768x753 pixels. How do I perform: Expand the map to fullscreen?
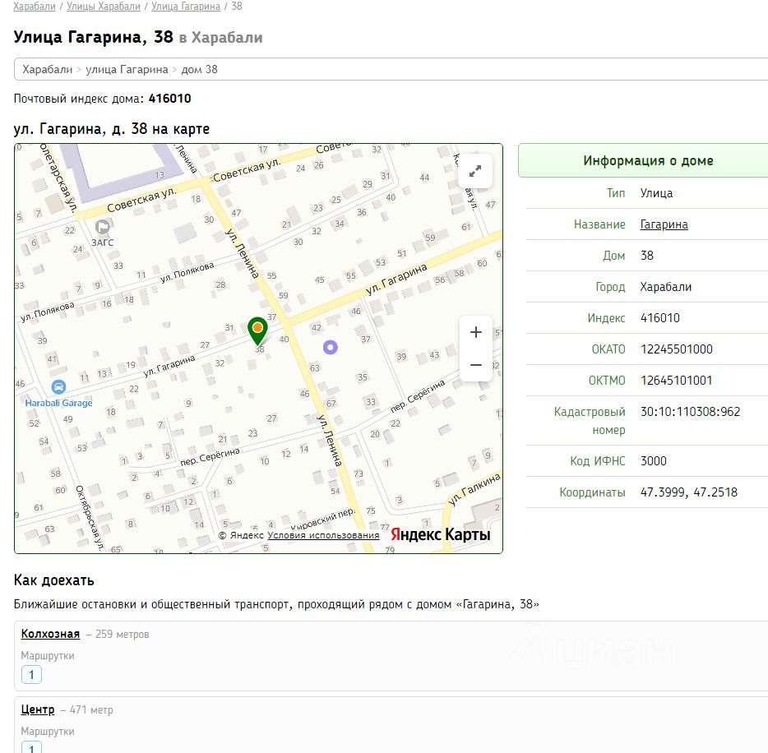click(475, 171)
